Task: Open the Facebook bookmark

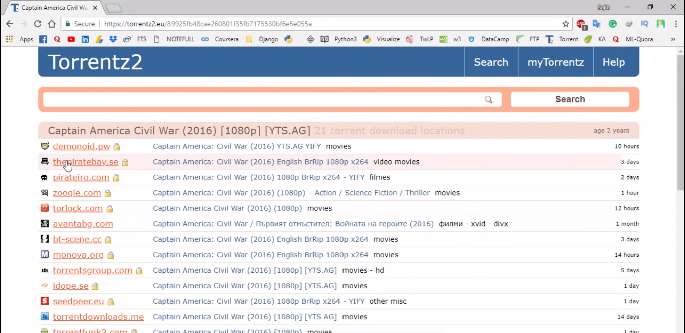Action: pyautogui.click(x=43, y=39)
